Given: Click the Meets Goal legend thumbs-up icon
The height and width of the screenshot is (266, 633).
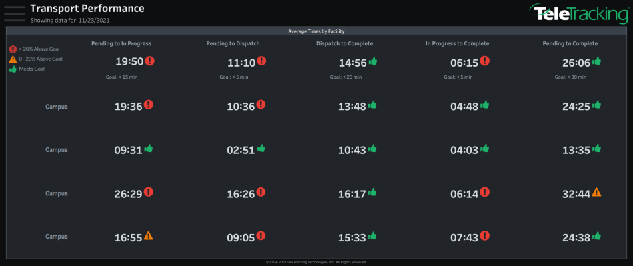Looking at the screenshot, I should click(13, 69).
